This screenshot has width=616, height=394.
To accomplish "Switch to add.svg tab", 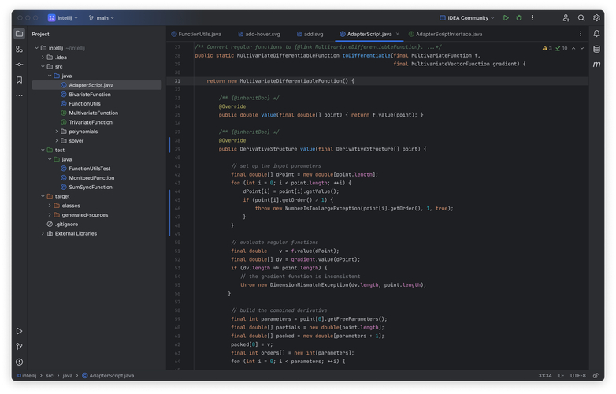I will click(x=310, y=34).
